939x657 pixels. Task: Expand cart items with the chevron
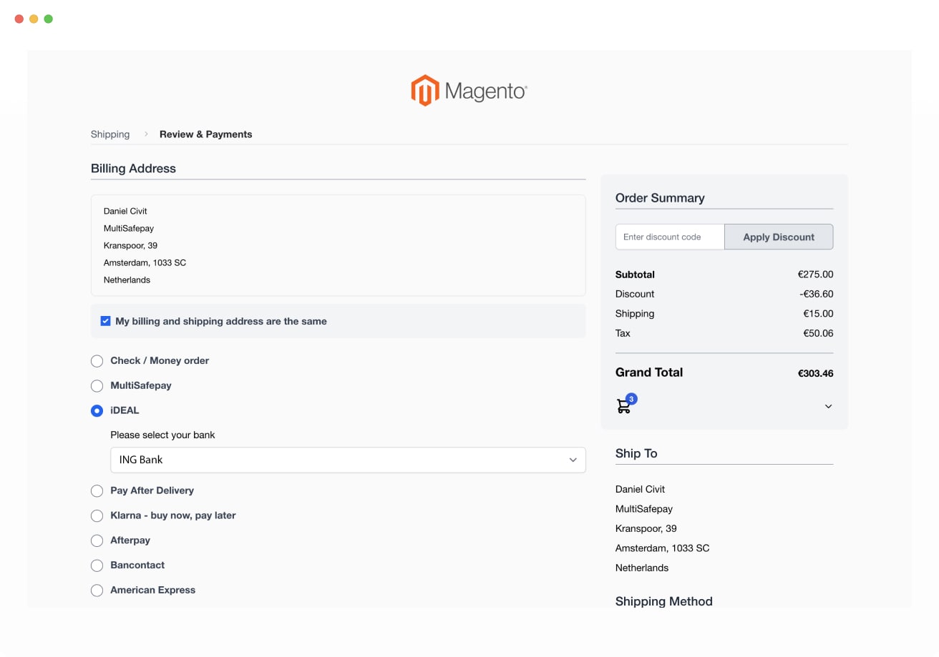pyautogui.click(x=828, y=406)
